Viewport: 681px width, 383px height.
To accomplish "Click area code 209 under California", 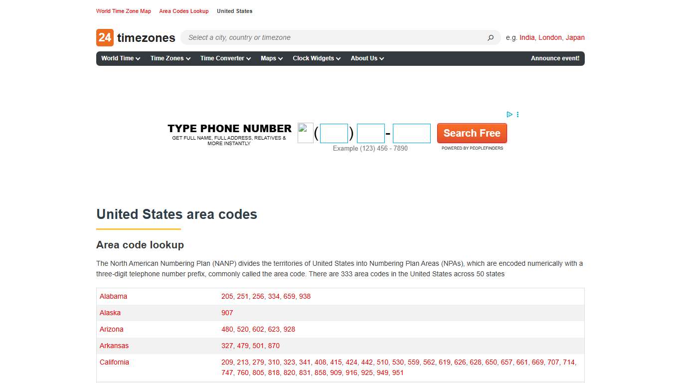I will [227, 362].
